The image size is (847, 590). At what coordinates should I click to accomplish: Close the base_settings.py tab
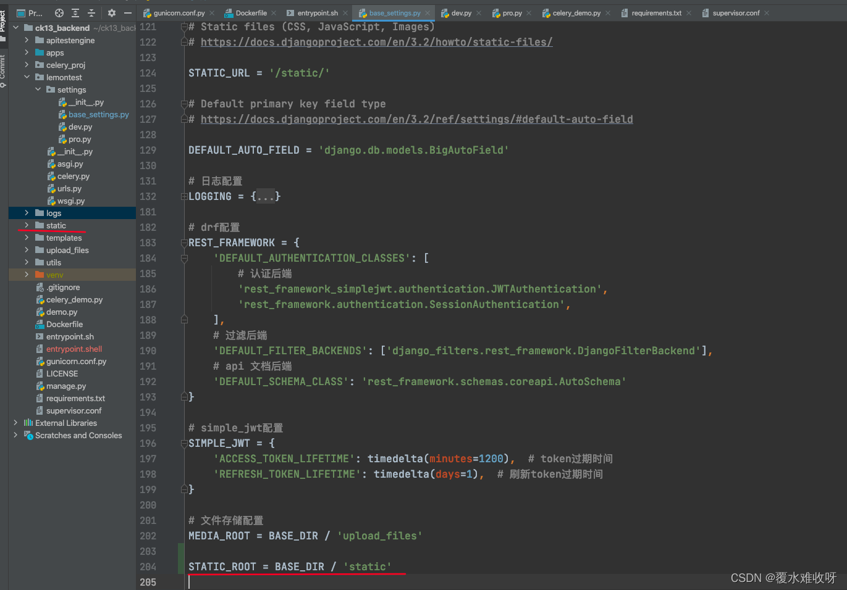(x=428, y=13)
